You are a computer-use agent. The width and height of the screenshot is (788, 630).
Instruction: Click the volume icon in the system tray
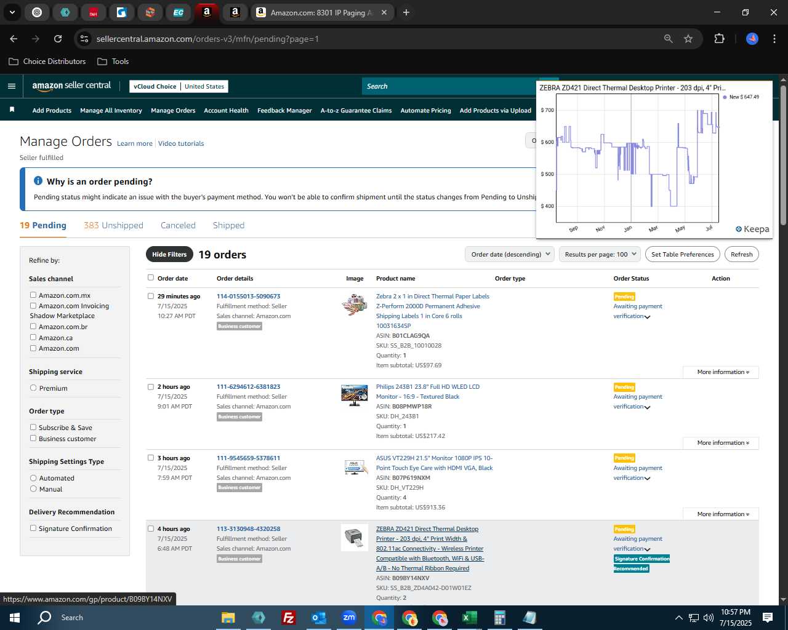tap(709, 618)
